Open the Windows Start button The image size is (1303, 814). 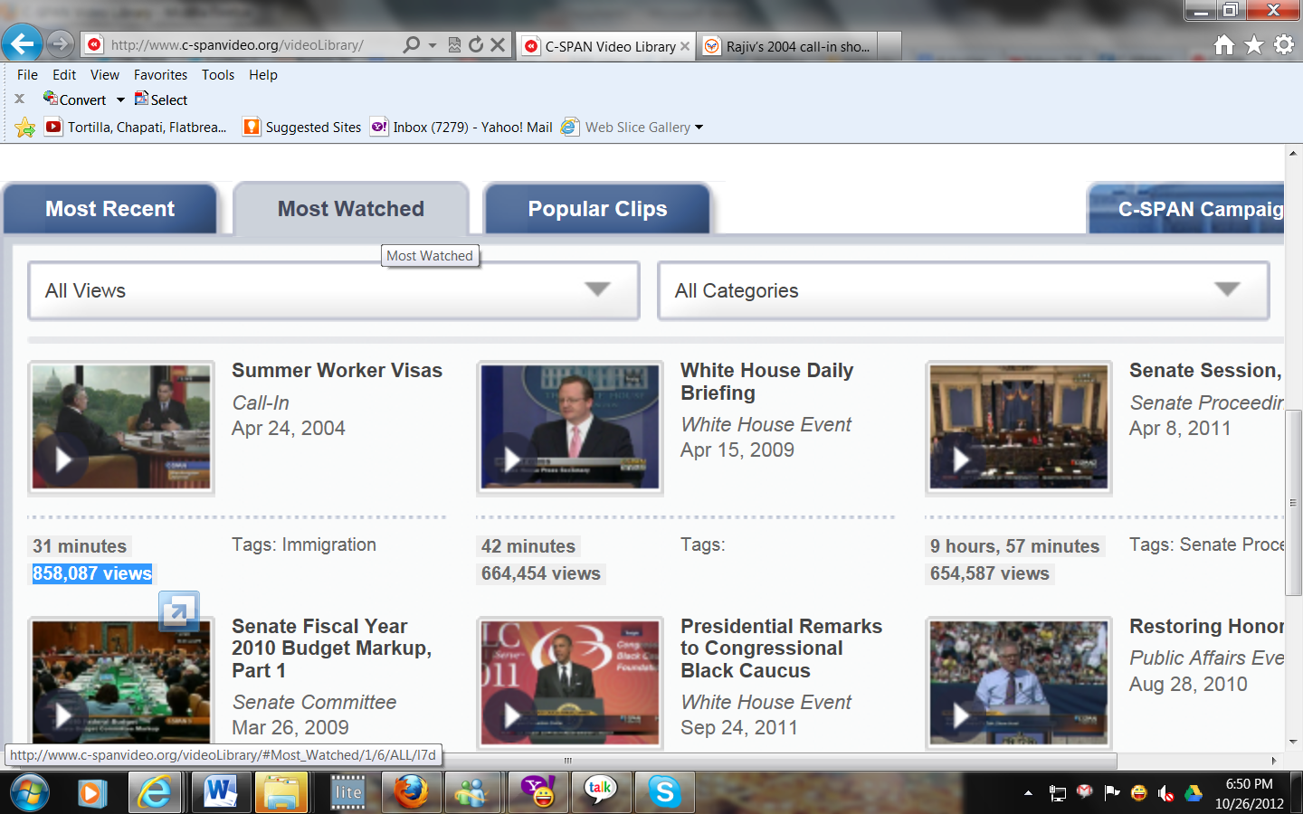(x=29, y=793)
